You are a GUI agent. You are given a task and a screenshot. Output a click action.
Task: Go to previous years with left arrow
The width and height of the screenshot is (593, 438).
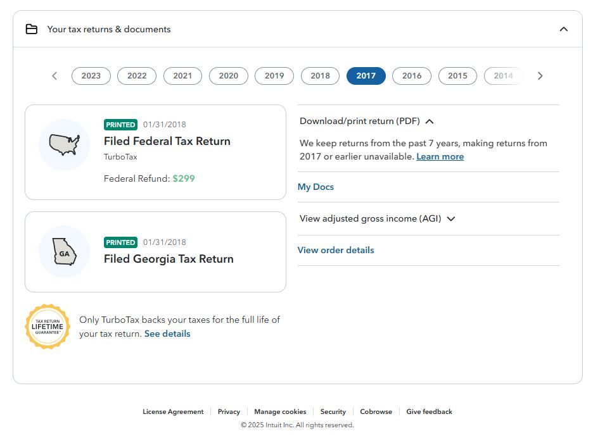click(x=54, y=76)
